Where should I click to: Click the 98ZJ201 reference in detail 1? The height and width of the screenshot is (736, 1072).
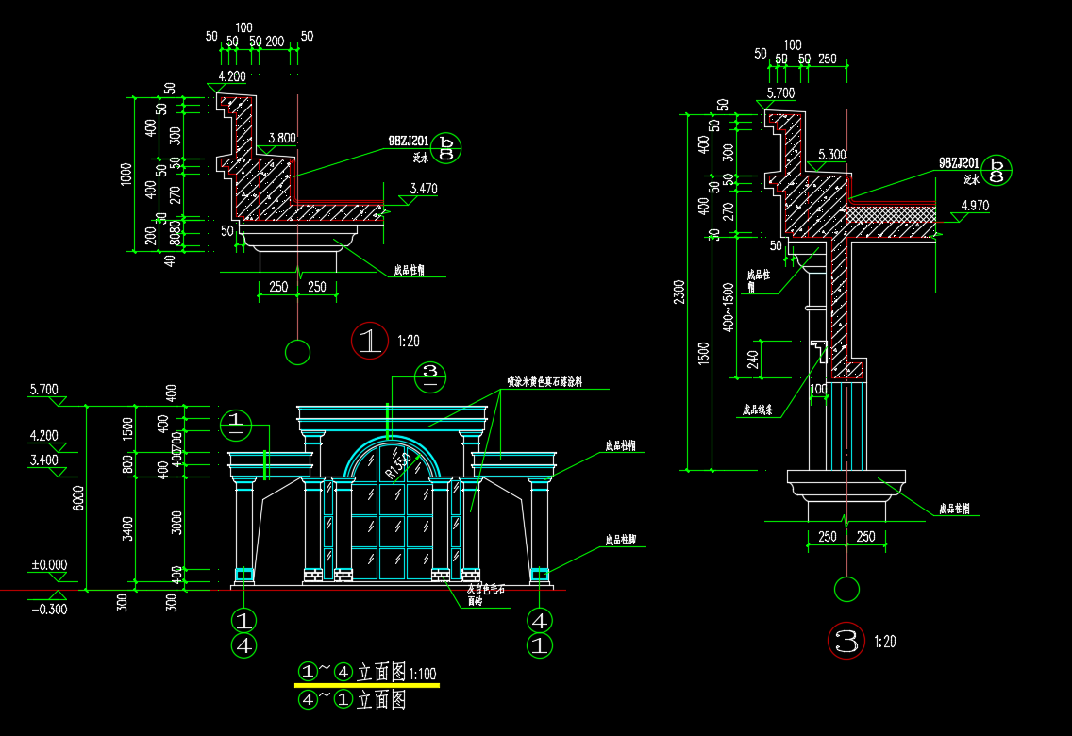(409, 141)
